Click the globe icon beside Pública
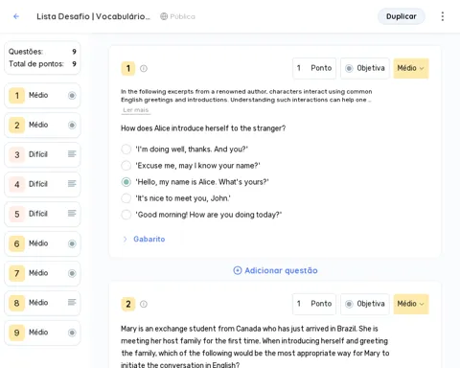Viewport: 460px width, 368px height. coord(164,16)
